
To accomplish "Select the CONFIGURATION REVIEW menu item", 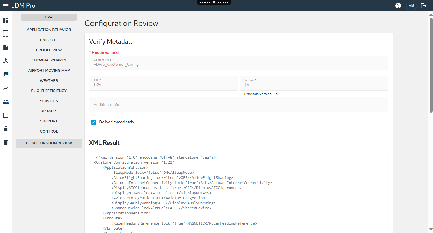I will pos(49,143).
